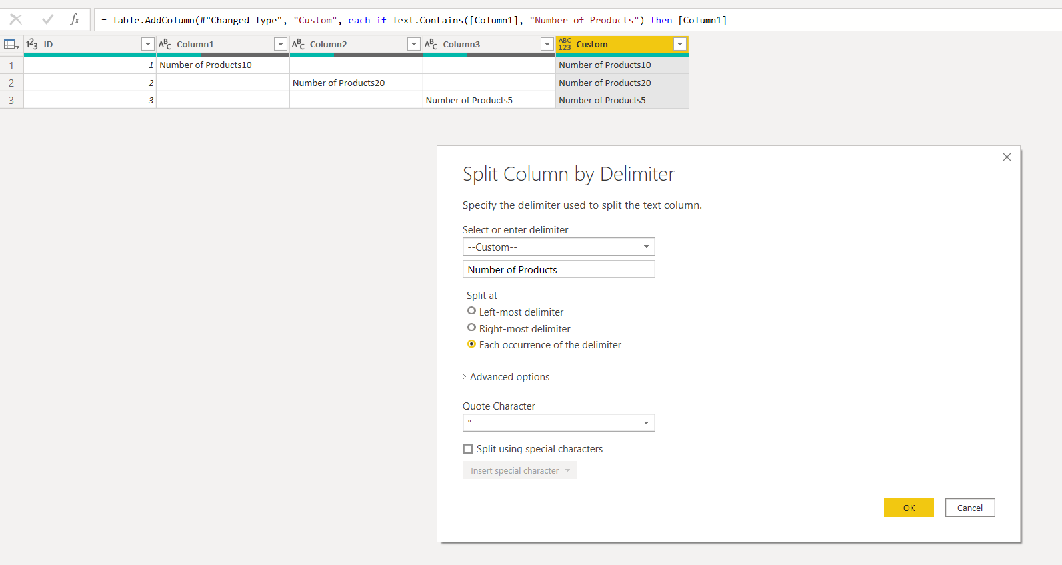Click the delimiter text input field
Screen dimensions: 1062x565
click(x=559, y=269)
